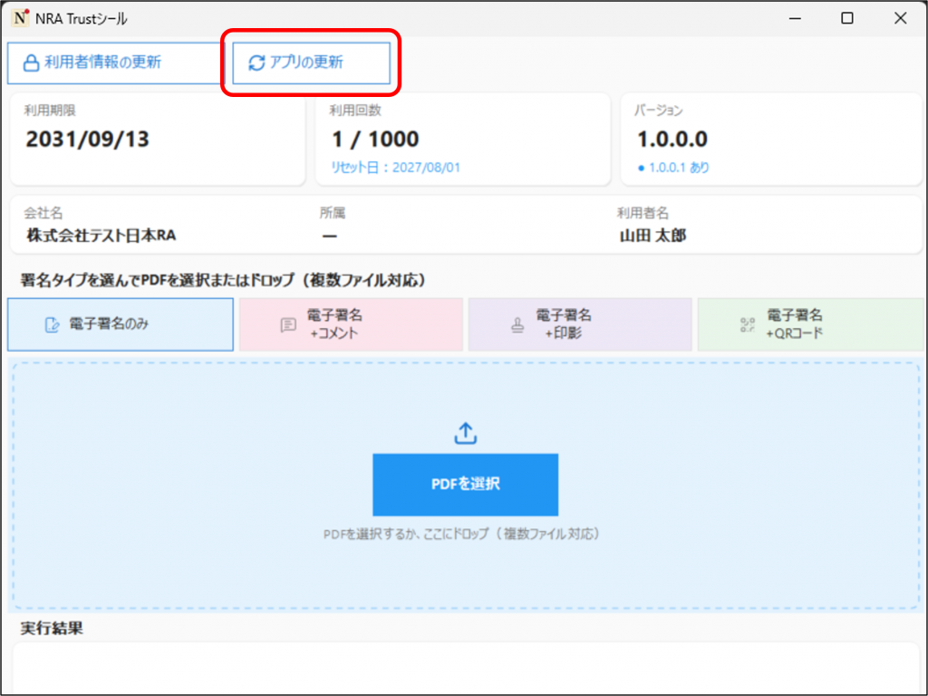
Task: Minimize the NRA Trustシール window
Action: pyautogui.click(x=795, y=18)
